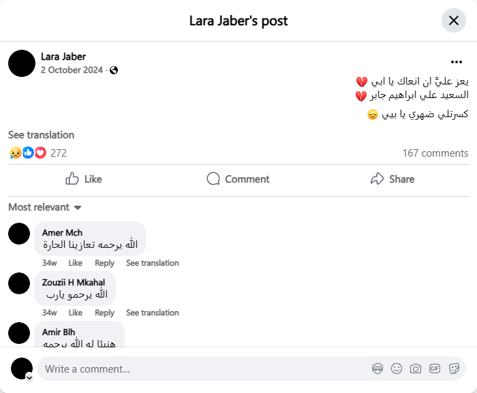Open the sticker picker icon
Image resolution: width=477 pixels, height=393 pixels.
click(454, 368)
